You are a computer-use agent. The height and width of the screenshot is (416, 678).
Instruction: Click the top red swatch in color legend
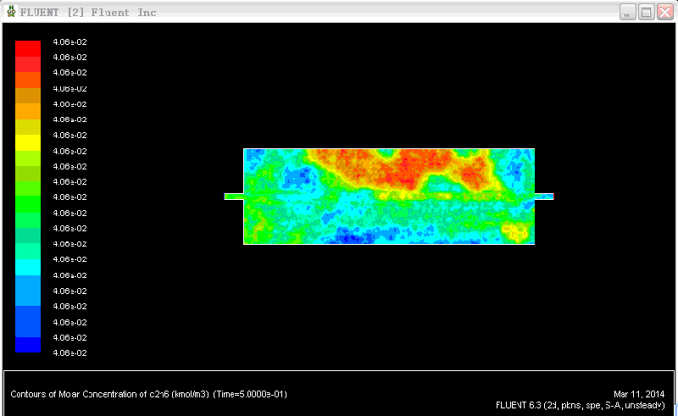pos(28,49)
